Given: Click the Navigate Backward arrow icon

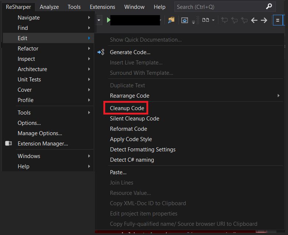Looking at the screenshot, I should click(254, 20).
